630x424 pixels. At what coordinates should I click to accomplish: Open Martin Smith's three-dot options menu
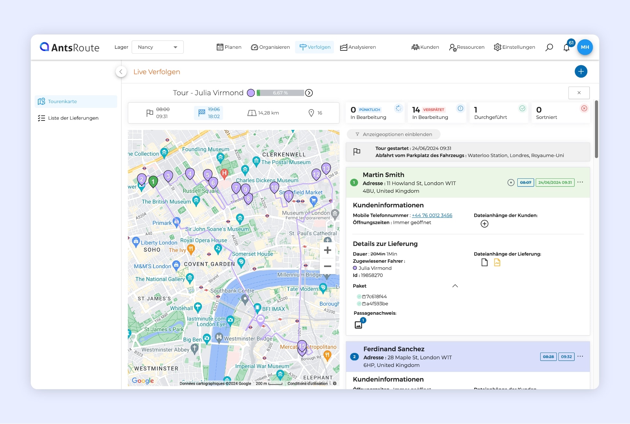click(x=580, y=182)
